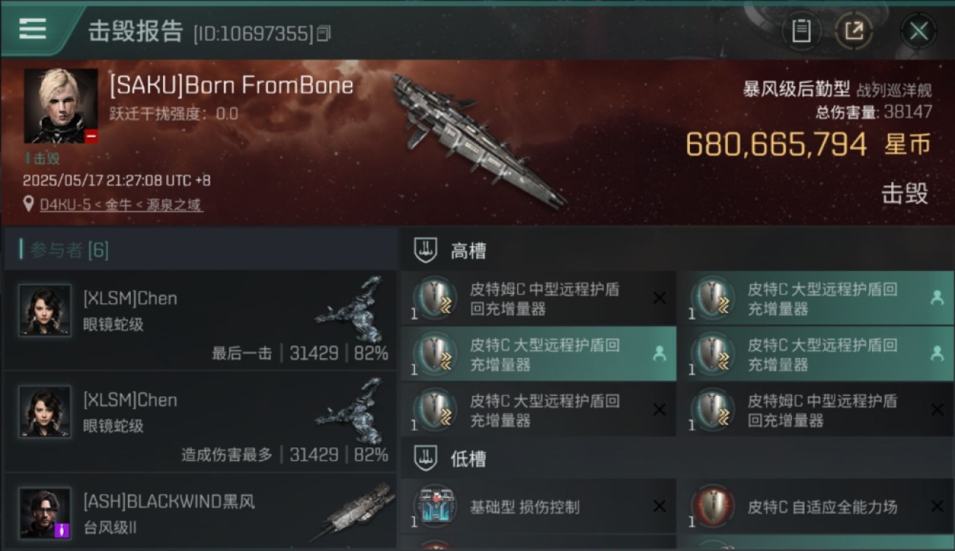The width and height of the screenshot is (955, 551).
Task: Click the 皮特C 自适应全能力场 module icon
Action: (x=713, y=506)
